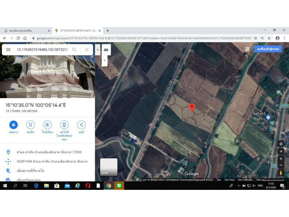This screenshot has width=289, height=217.
Task: Open Chrome profile avatar
Action: pyautogui.click(x=277, y=38)
